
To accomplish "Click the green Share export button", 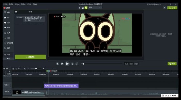I will tap(172, 8).
